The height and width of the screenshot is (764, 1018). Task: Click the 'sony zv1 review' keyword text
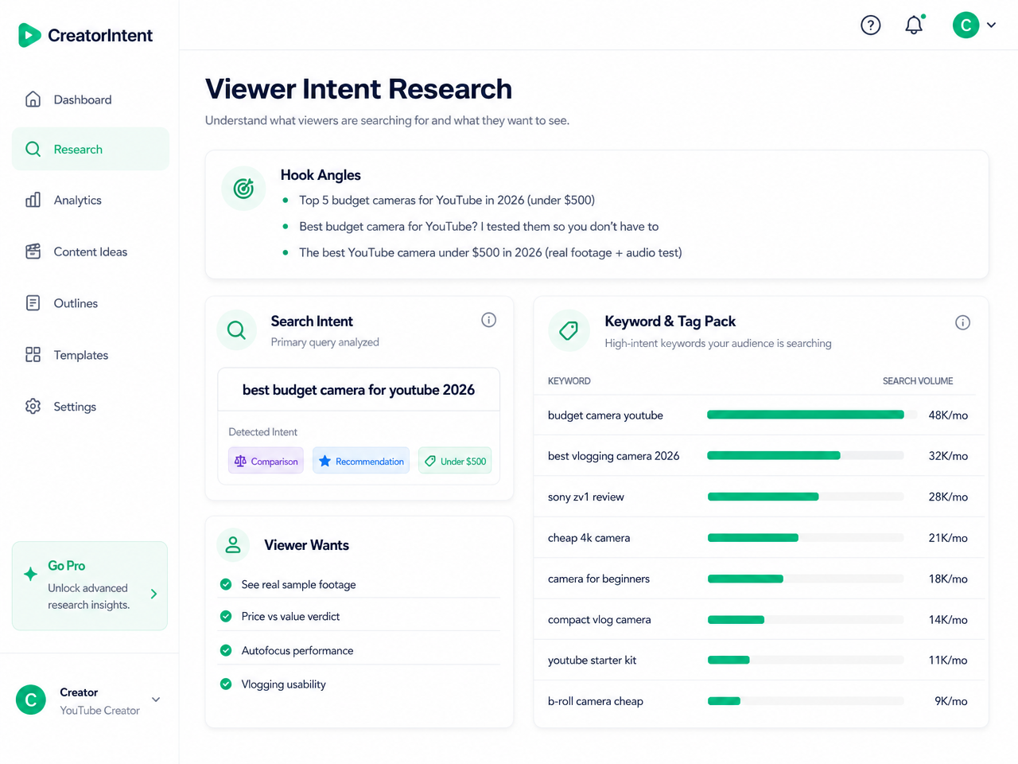tap(586, 497)
